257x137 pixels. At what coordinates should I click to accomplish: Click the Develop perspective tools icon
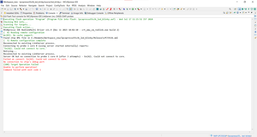click(240, 9)
